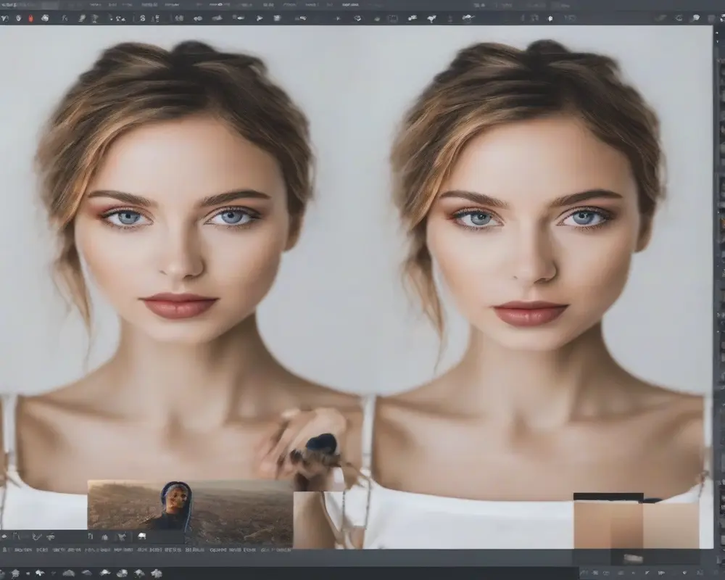Click the white round dot icon in top toolbar
725x580 pixels.
(x=550, y=19)
